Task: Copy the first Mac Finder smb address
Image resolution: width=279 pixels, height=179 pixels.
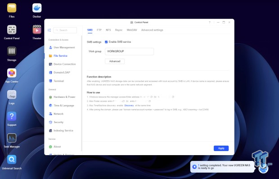Action: click(123, 101)
